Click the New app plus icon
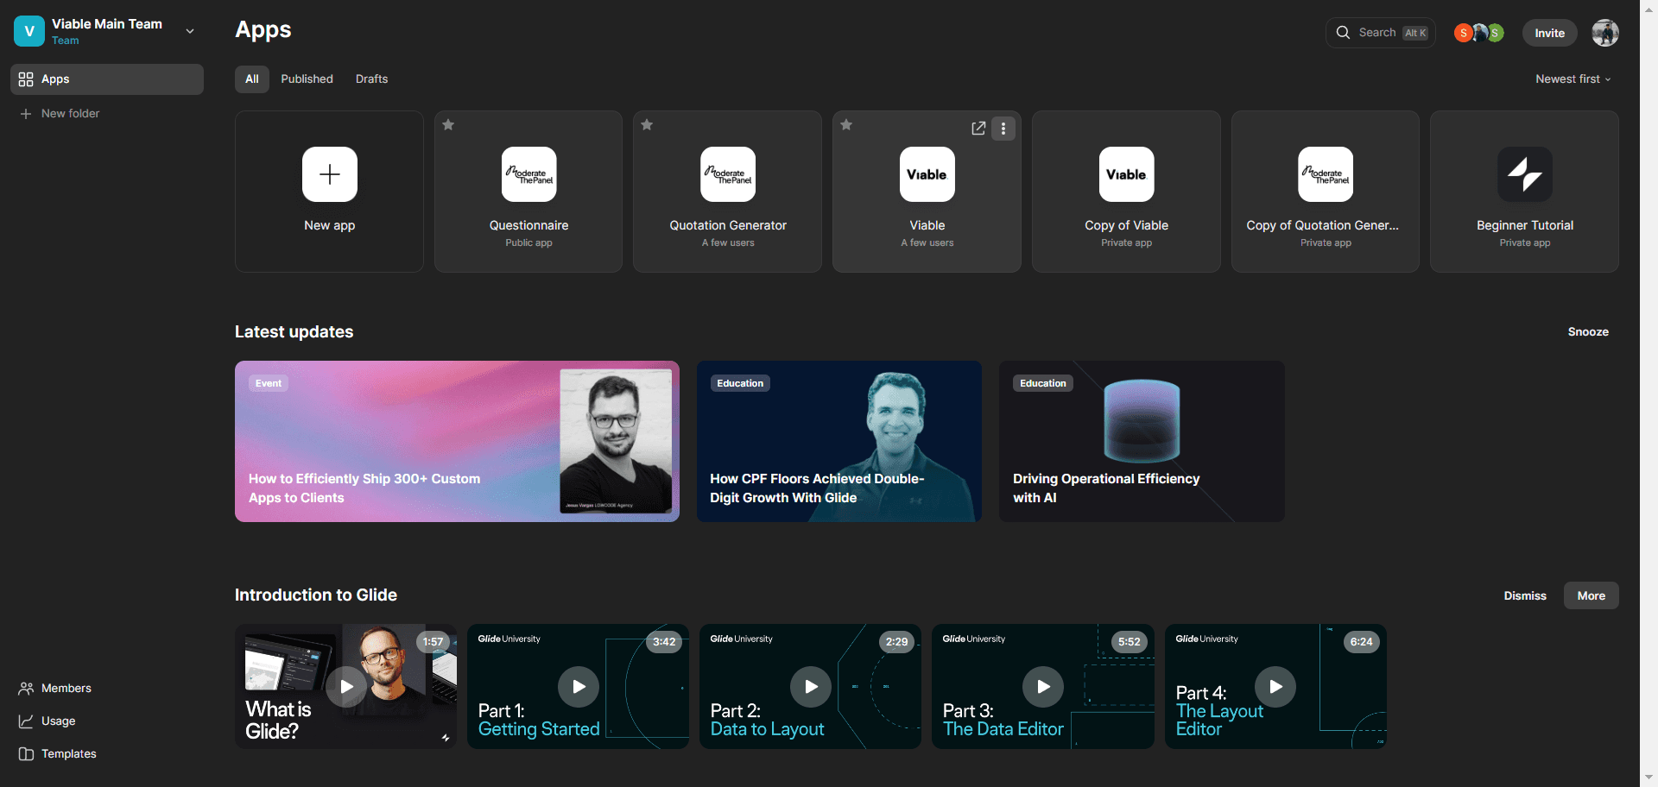 click(x=329, y=174)
